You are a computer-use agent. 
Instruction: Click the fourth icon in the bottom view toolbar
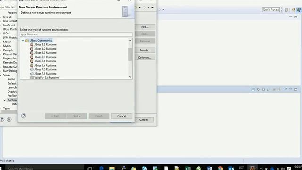pyautogui.click(x=268, y=89)
